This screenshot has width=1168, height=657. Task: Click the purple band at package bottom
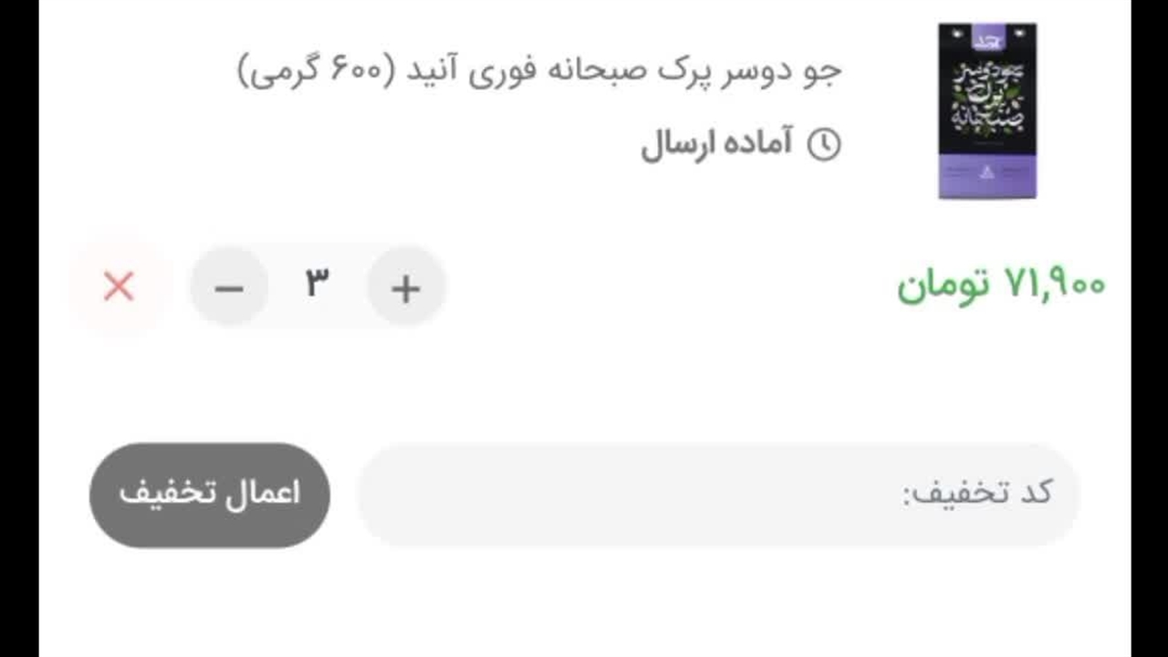987,174
